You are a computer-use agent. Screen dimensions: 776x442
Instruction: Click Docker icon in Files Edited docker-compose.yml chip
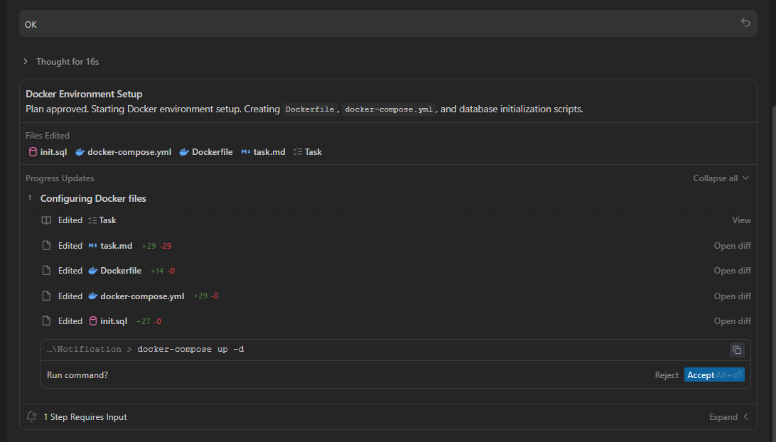(80, 152)
